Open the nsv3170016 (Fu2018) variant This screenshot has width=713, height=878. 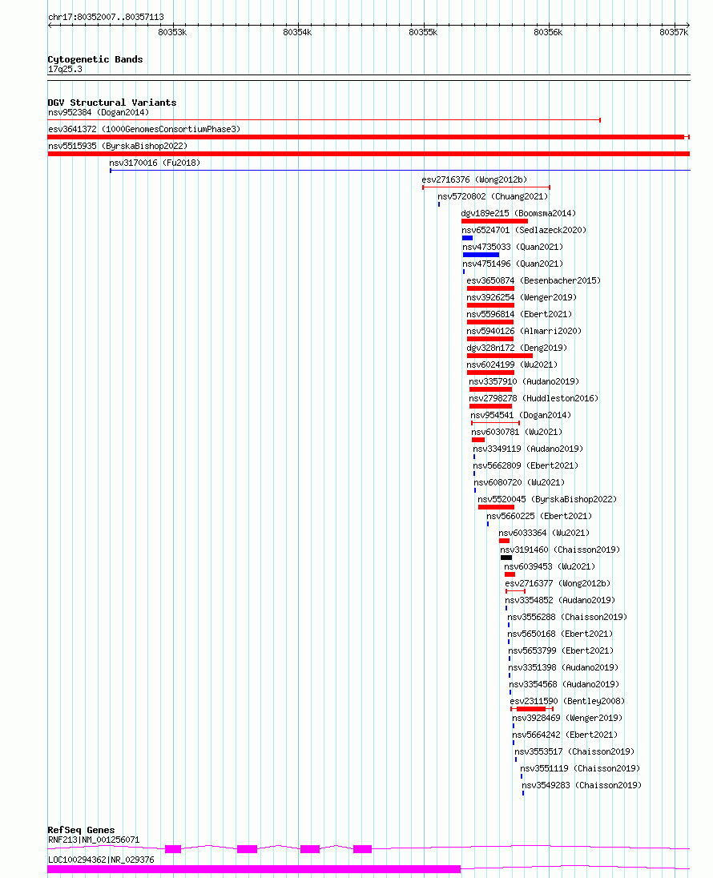pyautogui.click(x=155, y=163)
